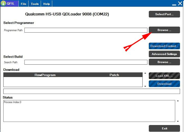
Task: Browse for the build search path
Action: (x=164, y=62)
